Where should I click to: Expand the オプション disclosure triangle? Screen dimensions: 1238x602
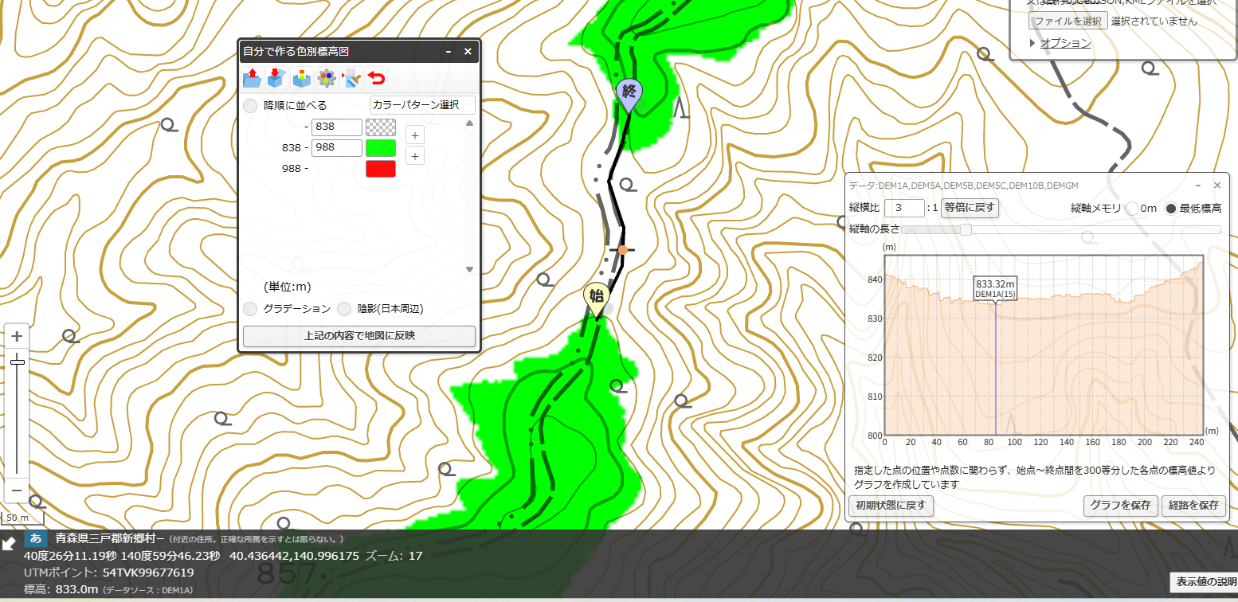click(1032, 43)
